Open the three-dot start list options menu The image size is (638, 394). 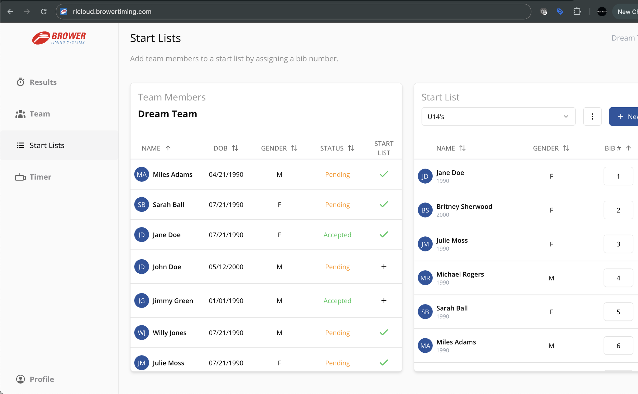click(592, 117)
